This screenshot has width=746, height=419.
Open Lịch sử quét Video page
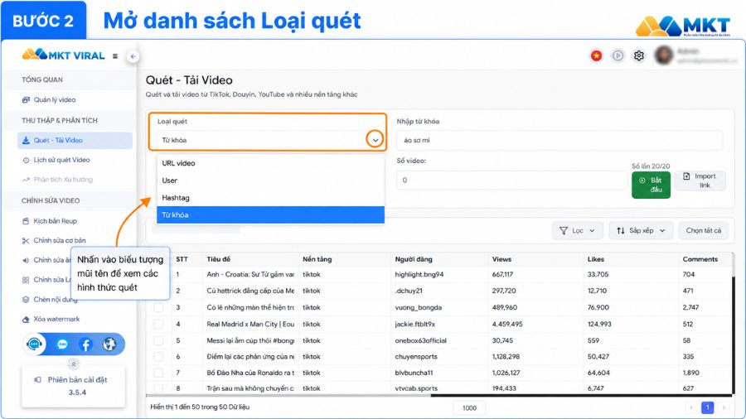(x=61, y=160)
